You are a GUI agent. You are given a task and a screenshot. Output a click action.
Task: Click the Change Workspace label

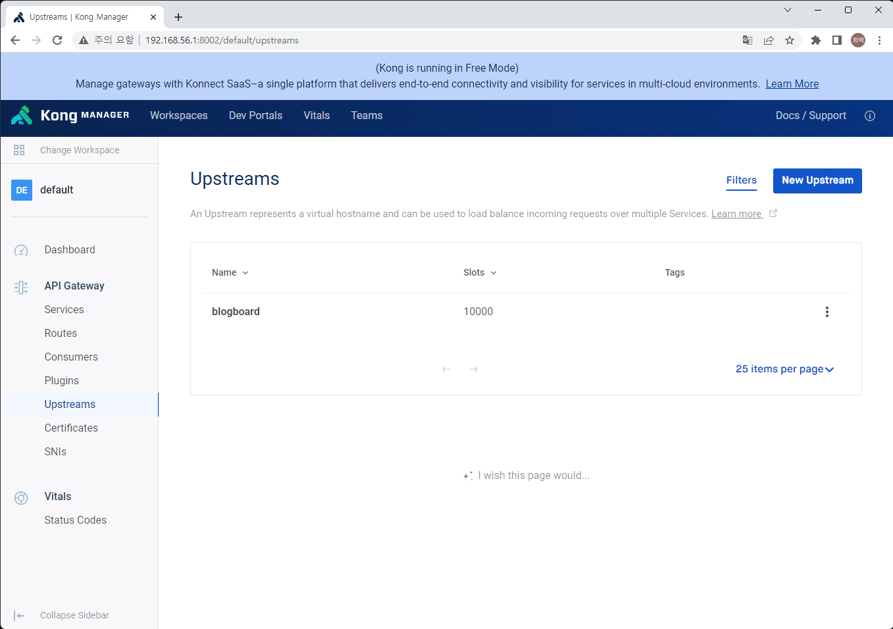(80, 150)
